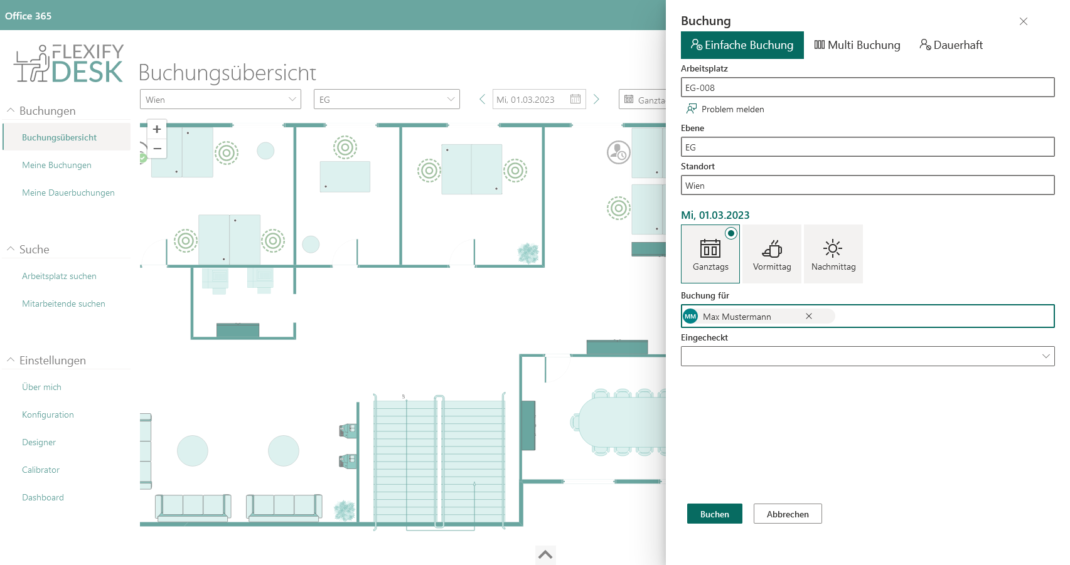This screenshot has width=1070, height=565.
Task: Zoom in on the floor plan
Action: [x=156, y=129]
